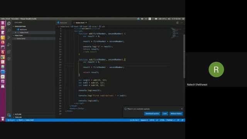The image size is (247, 139).
Task: Click the volume icon in system tray
Action: [169, 19]
